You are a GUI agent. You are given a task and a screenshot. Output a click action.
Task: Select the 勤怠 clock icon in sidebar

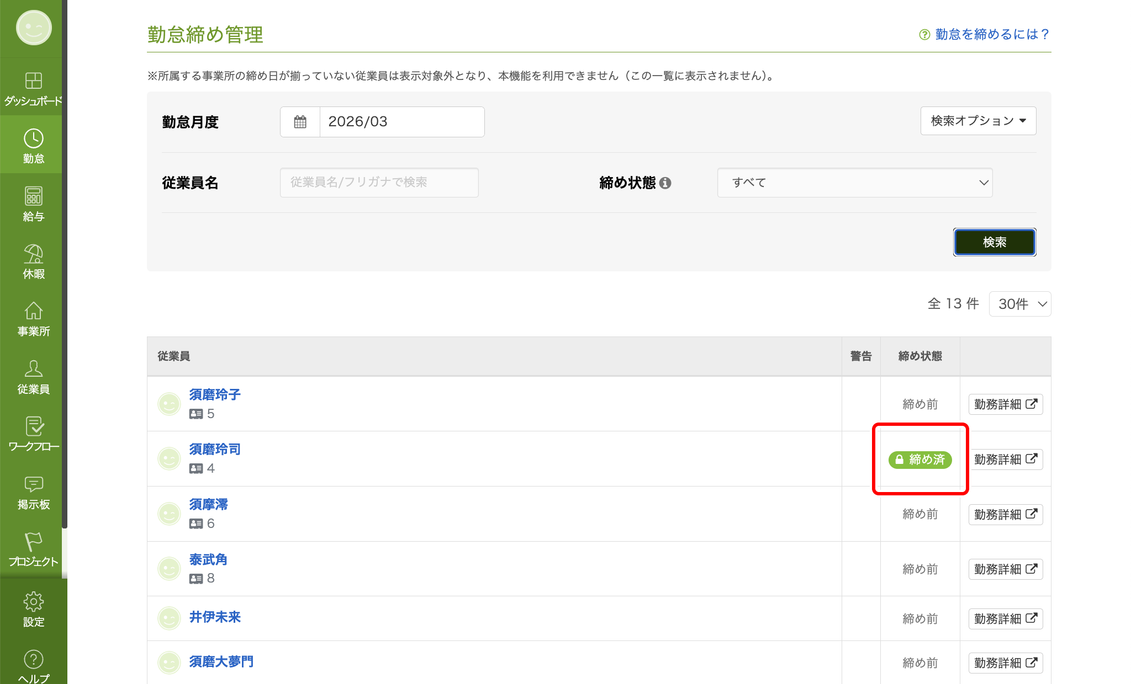33,139
